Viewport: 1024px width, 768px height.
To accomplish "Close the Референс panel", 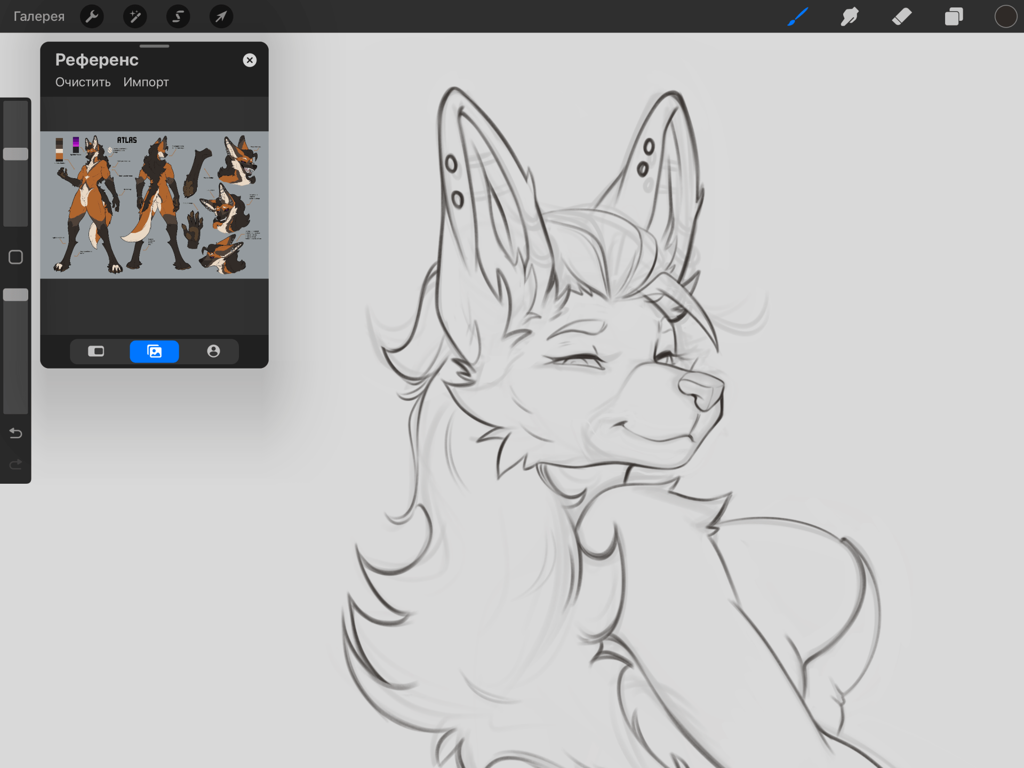I will click(250, 60).
